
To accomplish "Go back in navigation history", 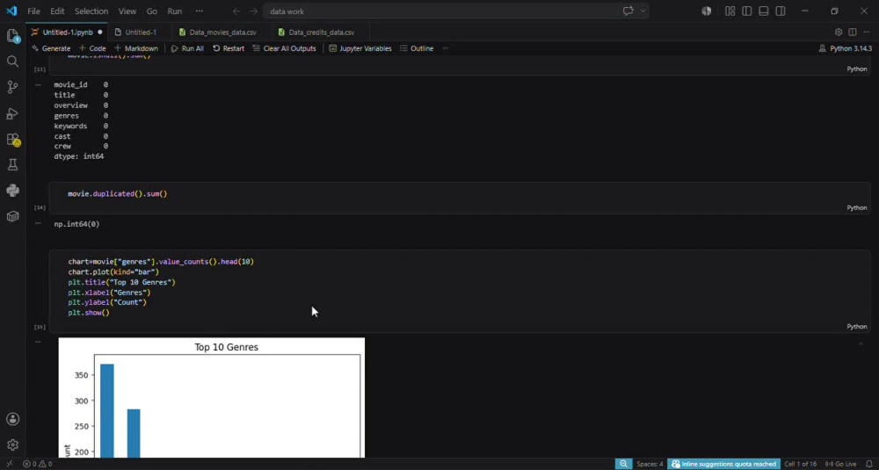I will (x=236, y=11).
